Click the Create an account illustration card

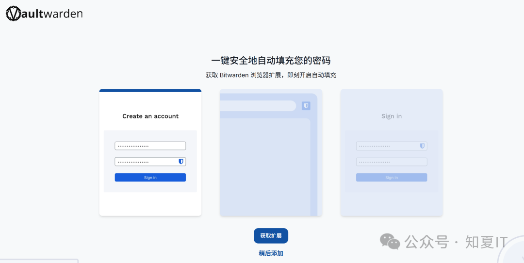pyautogui.click(x=150, y=152)
